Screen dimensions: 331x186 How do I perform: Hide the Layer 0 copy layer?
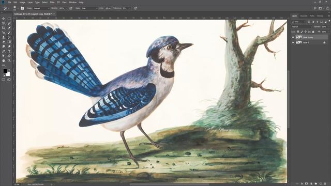tap(293, 37)
